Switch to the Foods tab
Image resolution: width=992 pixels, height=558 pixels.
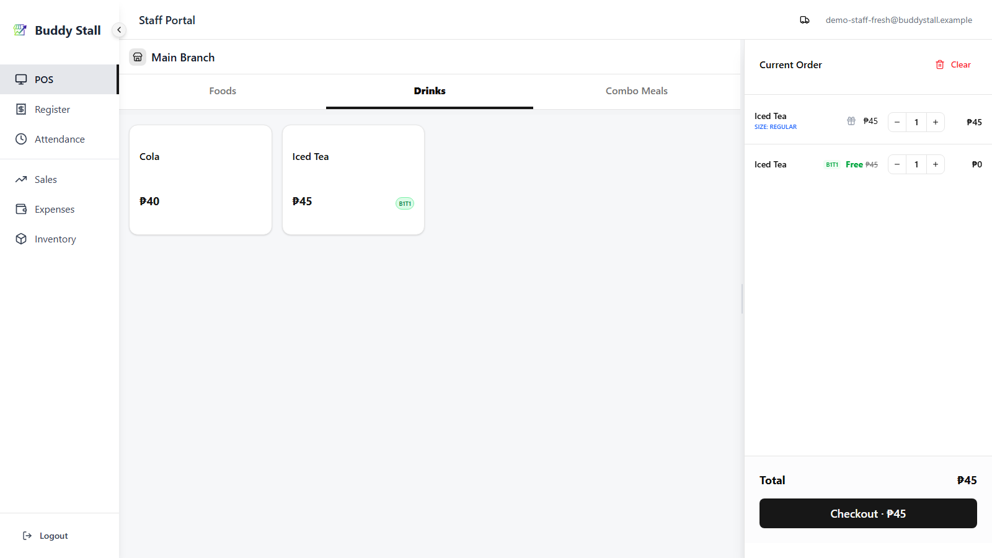click(223, 91)
